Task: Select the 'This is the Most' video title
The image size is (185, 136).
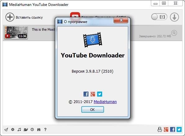Action: click(x=43, y=29)
